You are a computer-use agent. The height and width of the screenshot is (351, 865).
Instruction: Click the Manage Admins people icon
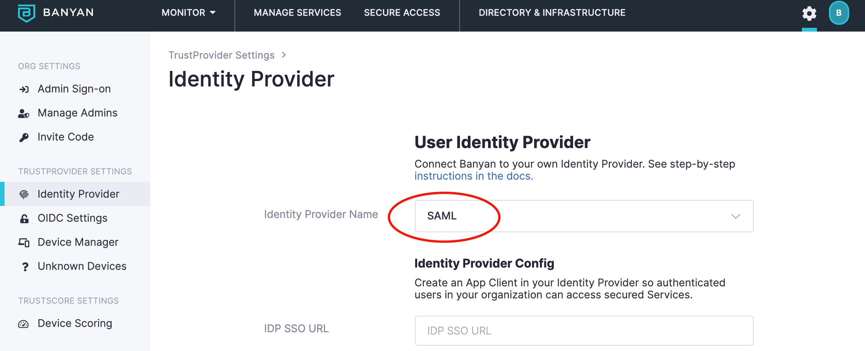[24, 113]
